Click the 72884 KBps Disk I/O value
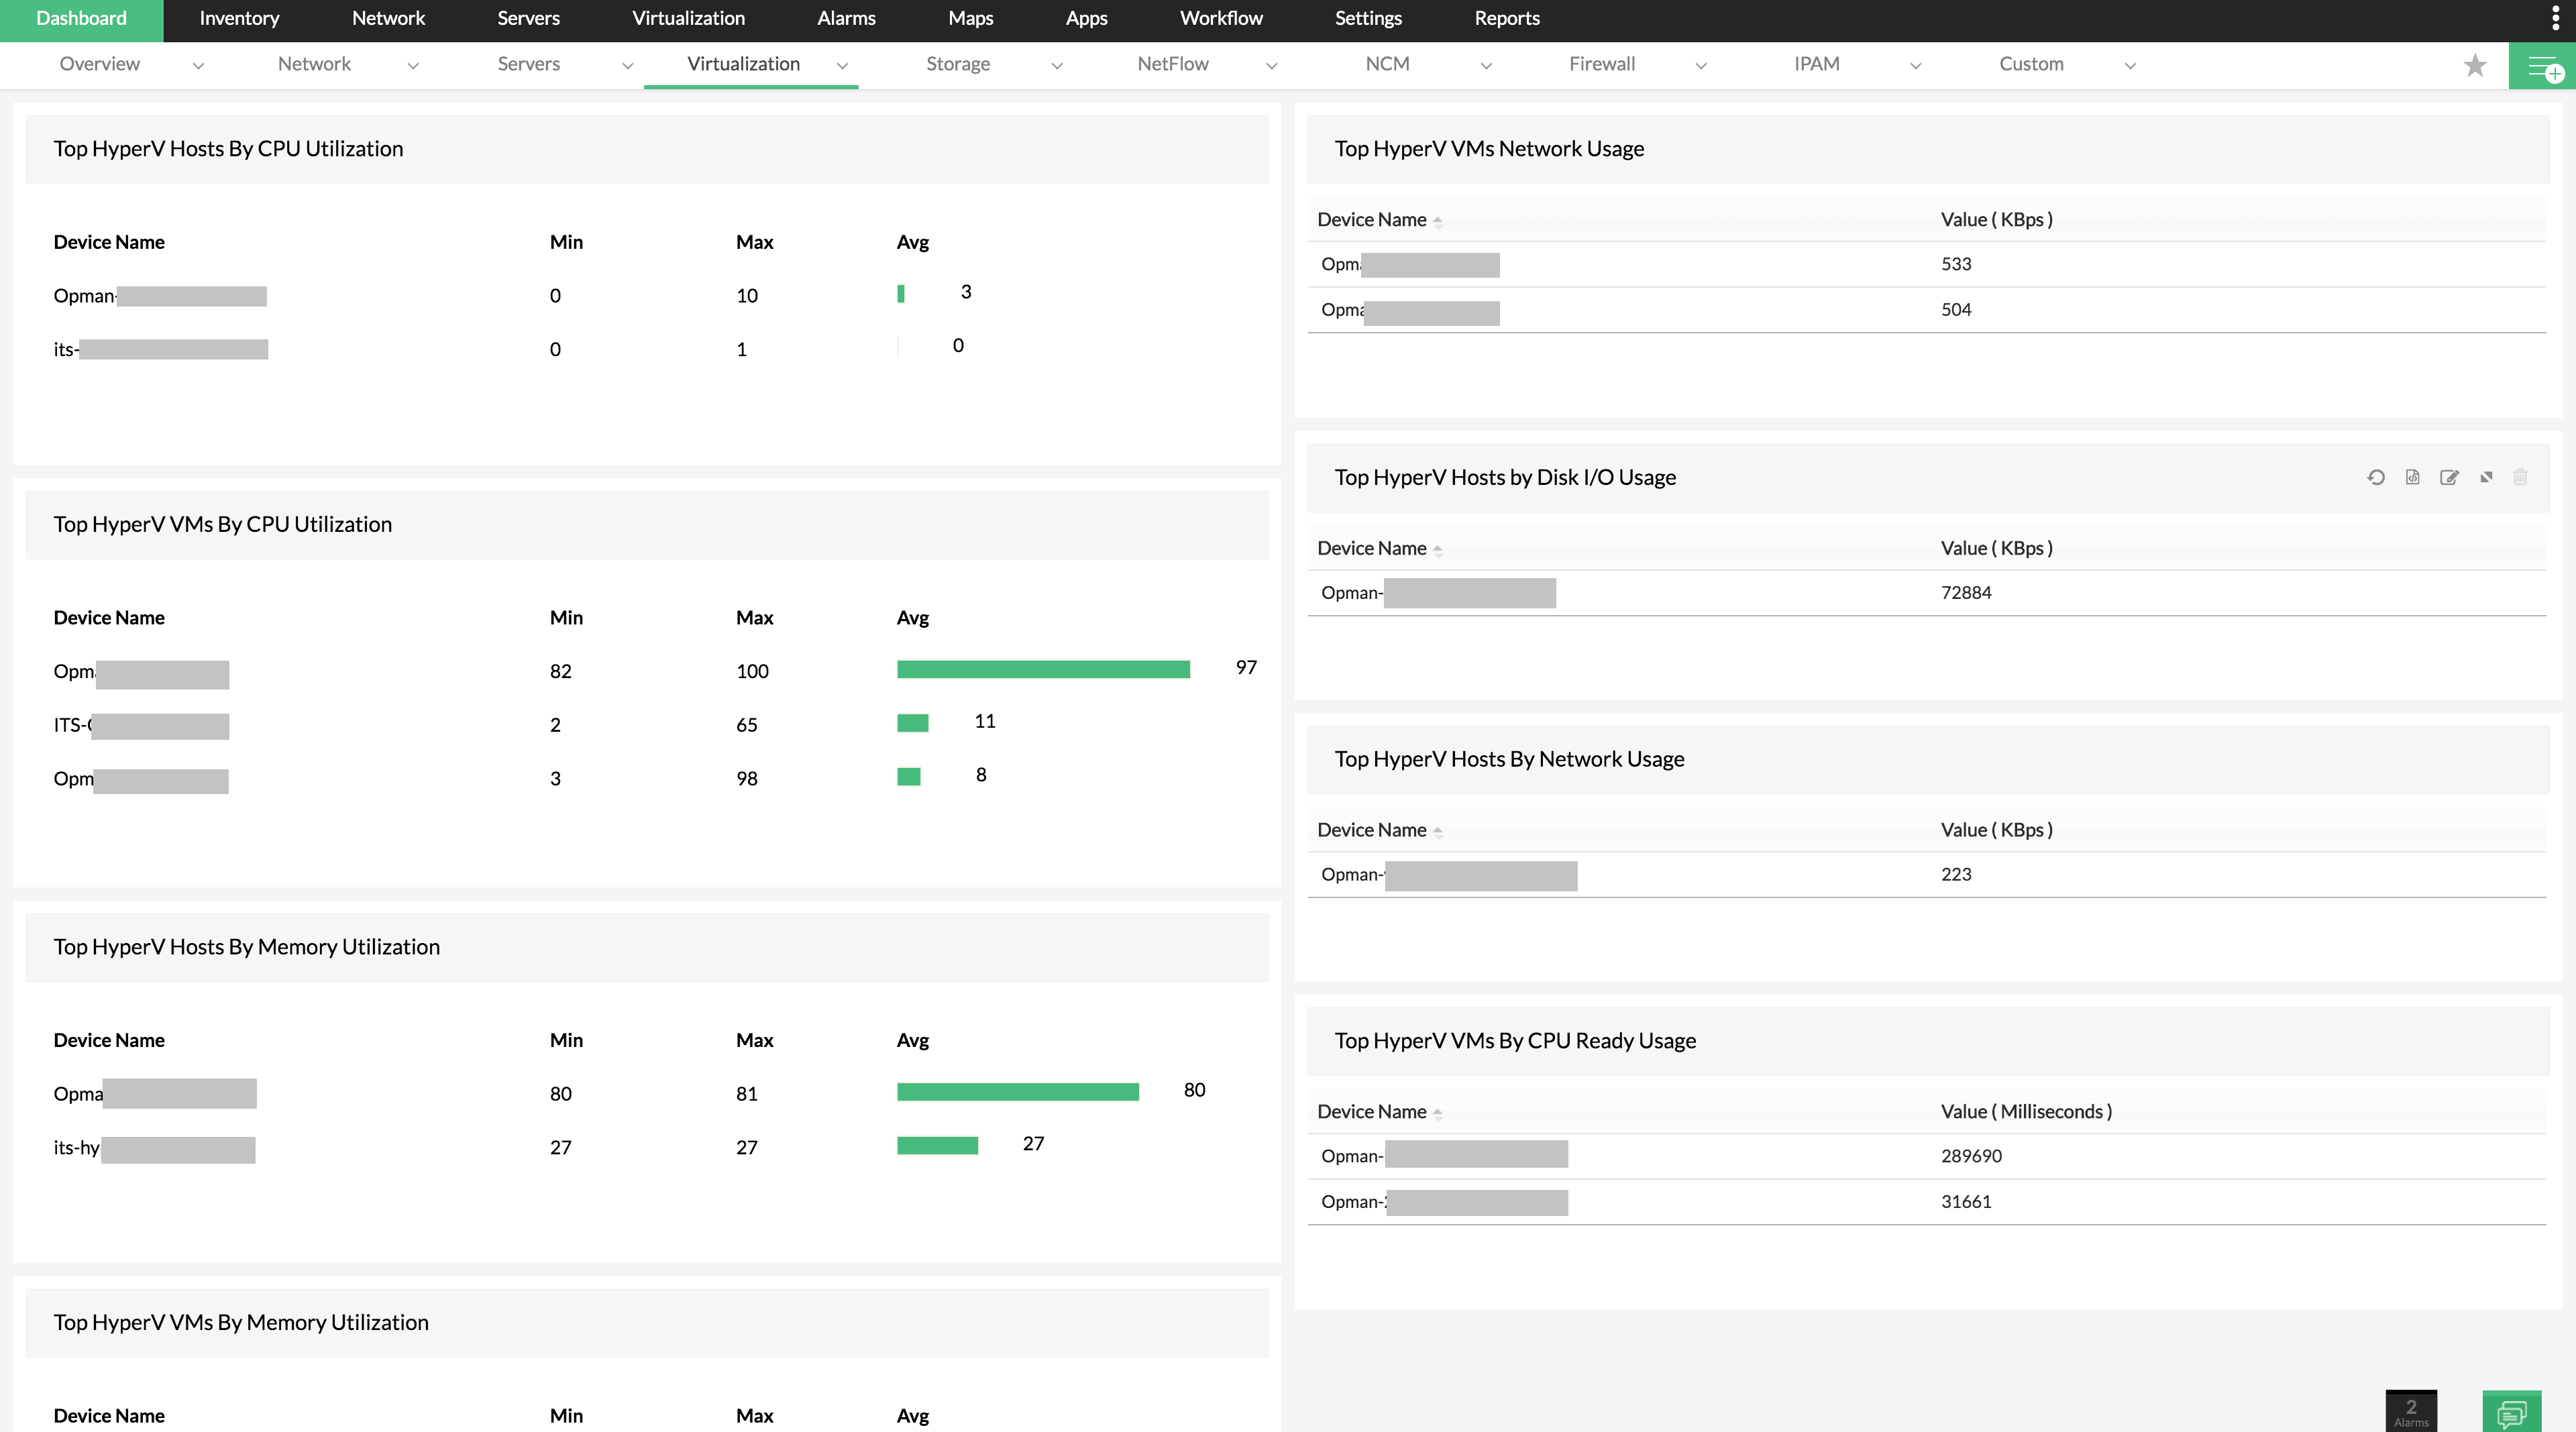The height and width of the screenshot is (1432, 2576). coord(1966,593)
